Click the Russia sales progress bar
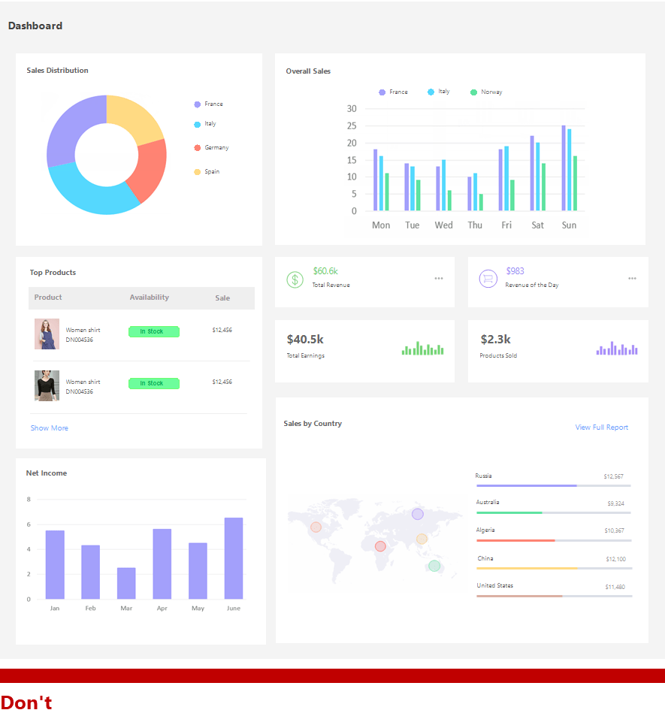 [x=553, y=486]
